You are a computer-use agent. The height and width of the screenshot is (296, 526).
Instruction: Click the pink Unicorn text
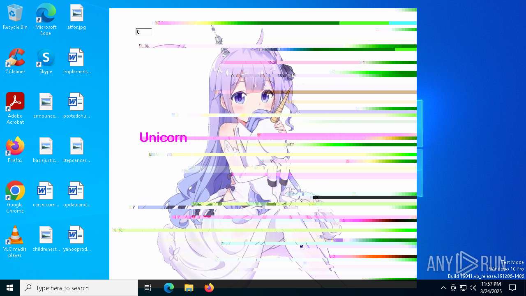[x=163, y=137]
